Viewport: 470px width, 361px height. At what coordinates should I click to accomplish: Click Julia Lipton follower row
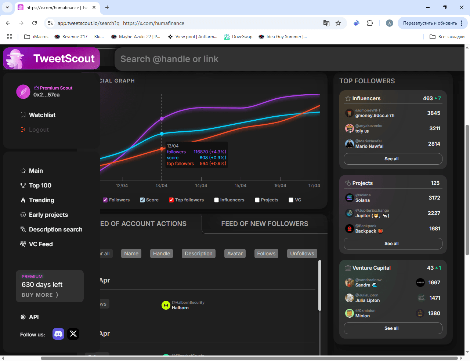[393, 298]
